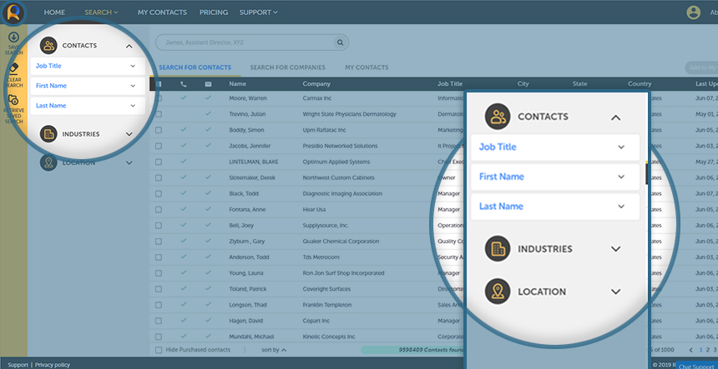The width and height of the screenshot is (718, 369).
Task: Click the magnifier icon in the search box
Action: pos(341,42)
